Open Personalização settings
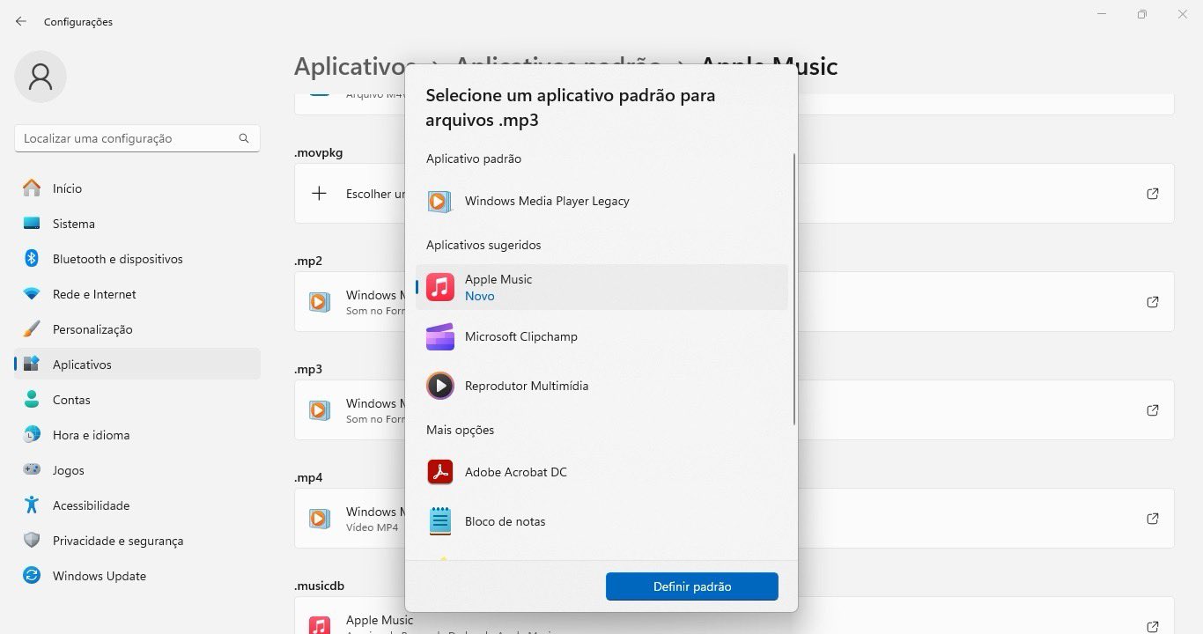The image size is (1203, 634). click(x=137, y=329)
